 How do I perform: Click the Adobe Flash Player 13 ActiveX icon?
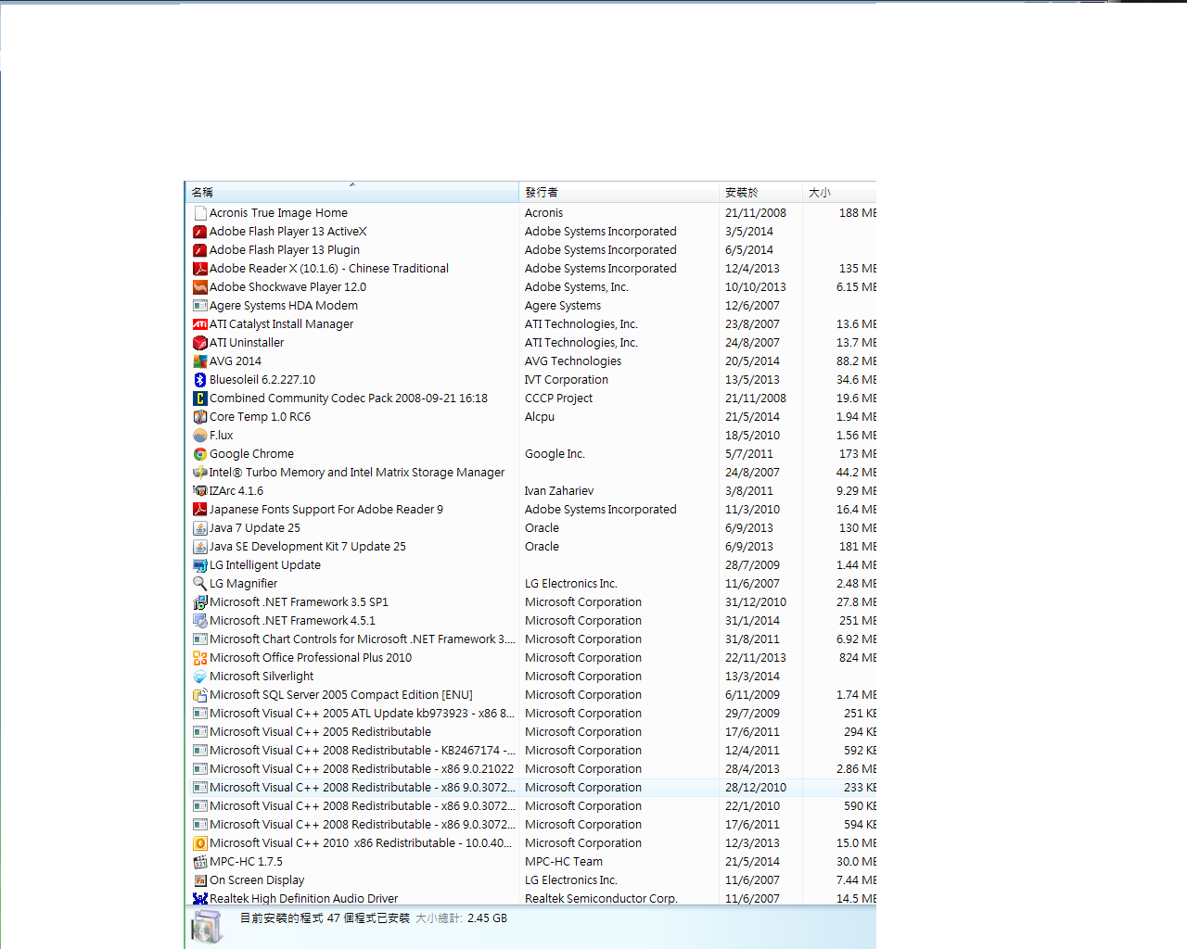point(199,232)
